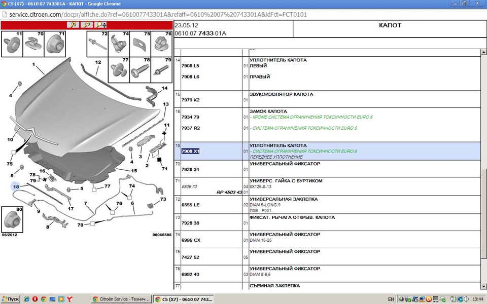This screenshot has height=304, width=487.
Task: Click part number 7908 L5
Action: point(190,66)
